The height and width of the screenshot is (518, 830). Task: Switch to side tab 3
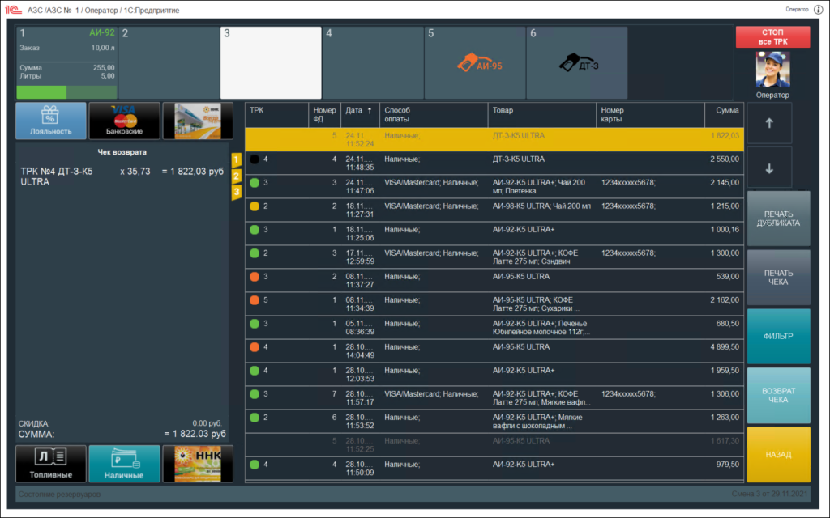[x=236, y=192]
